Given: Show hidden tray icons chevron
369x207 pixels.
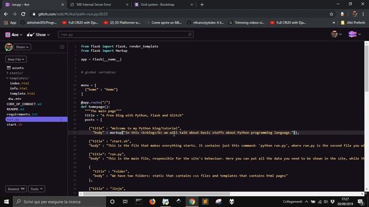Looking at the screenshot, I should pos(306,202).
